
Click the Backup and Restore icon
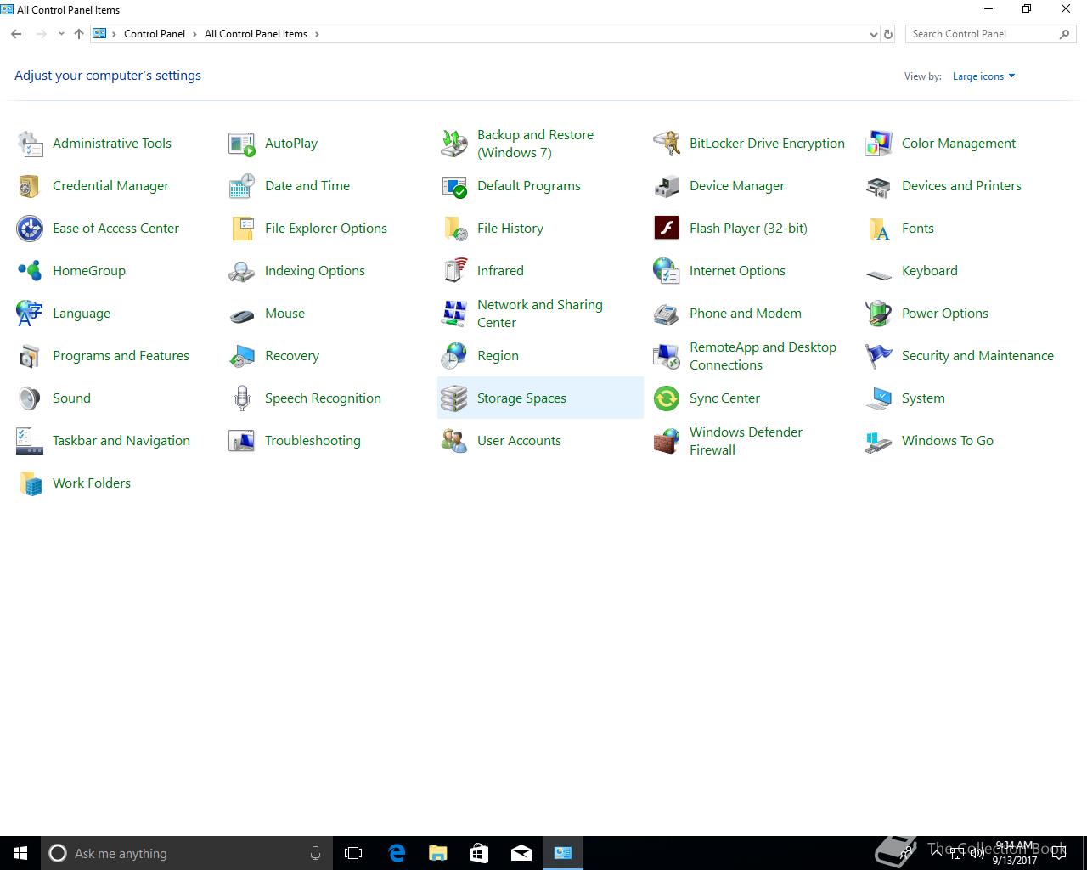[454, 144]
